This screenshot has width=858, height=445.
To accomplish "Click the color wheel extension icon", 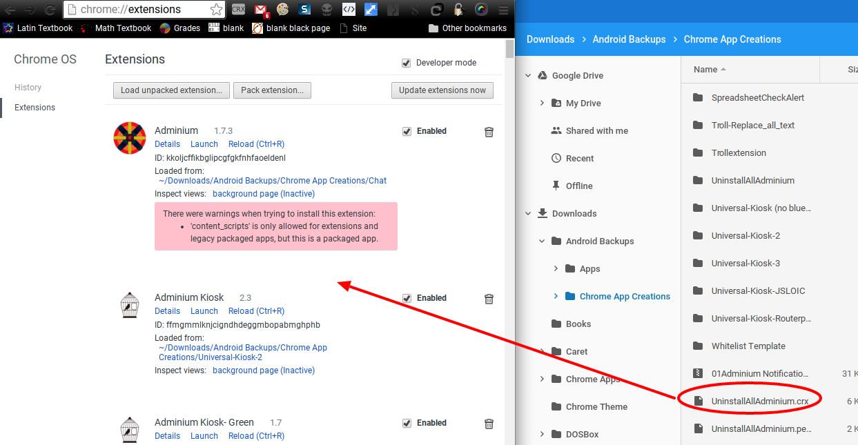I will pyautogui.click(x=481, y=10).
